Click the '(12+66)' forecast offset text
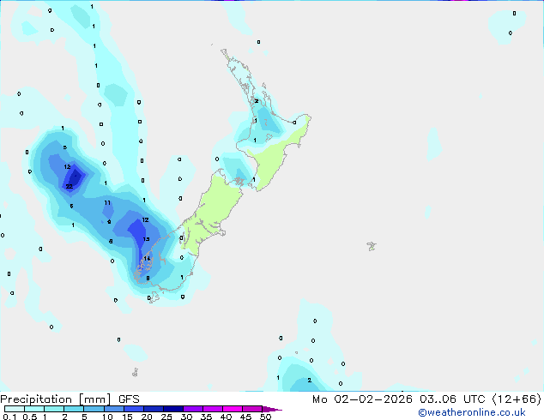 coord(517,399)
